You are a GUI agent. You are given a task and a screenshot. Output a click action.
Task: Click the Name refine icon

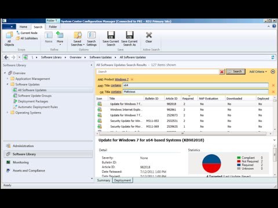tap(49, 37)
